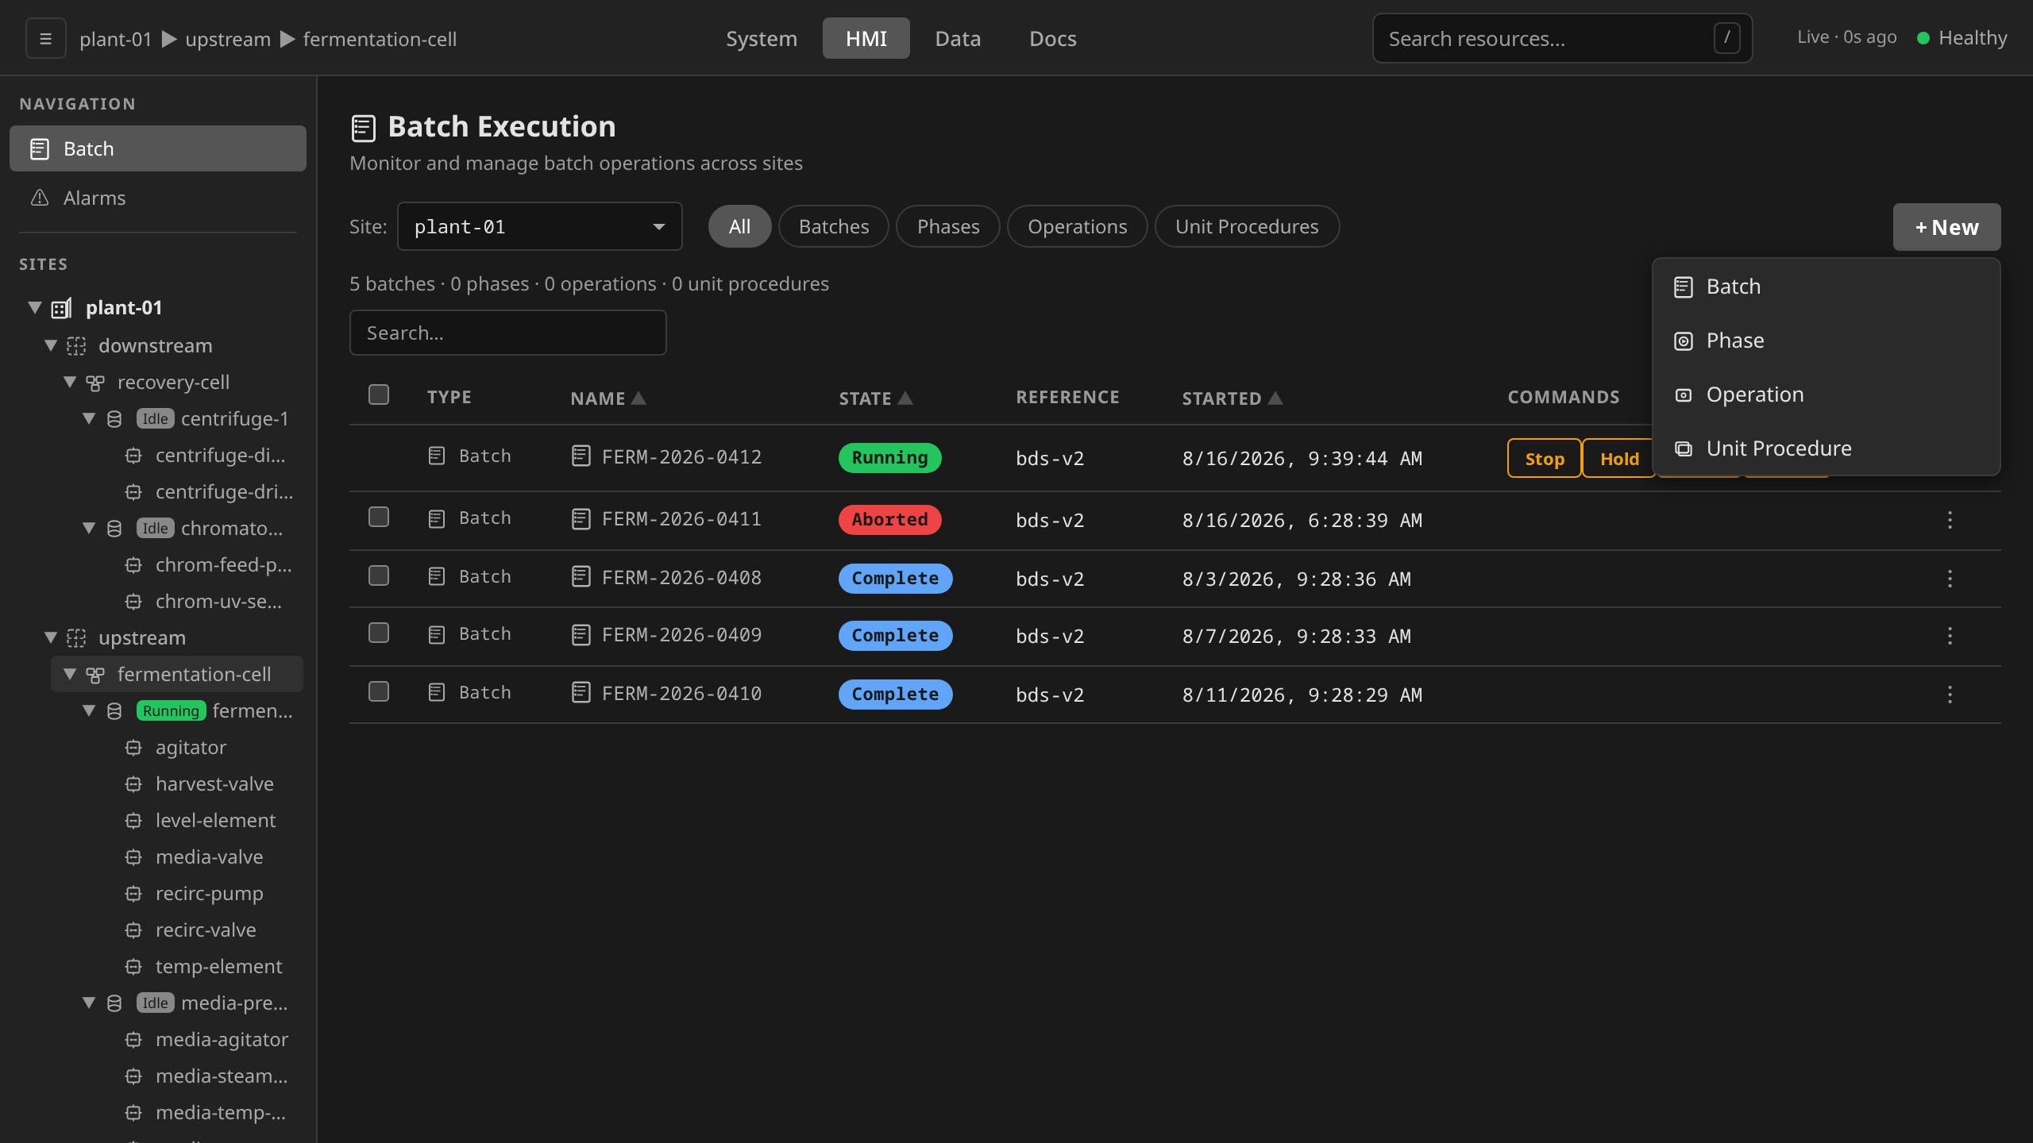Filter by the Phases pill
2033x1143 pixels.
click(x=948, y=226)
